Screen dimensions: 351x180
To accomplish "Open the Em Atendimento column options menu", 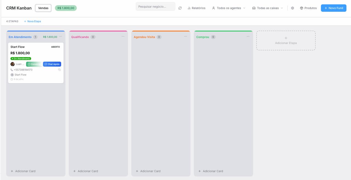I will 60,36.
